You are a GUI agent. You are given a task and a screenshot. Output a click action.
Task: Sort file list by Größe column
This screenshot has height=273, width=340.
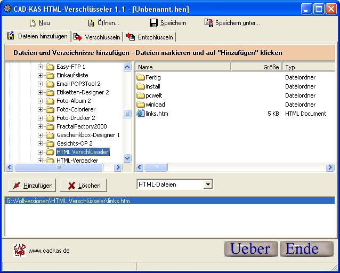(x=256, y=67)
